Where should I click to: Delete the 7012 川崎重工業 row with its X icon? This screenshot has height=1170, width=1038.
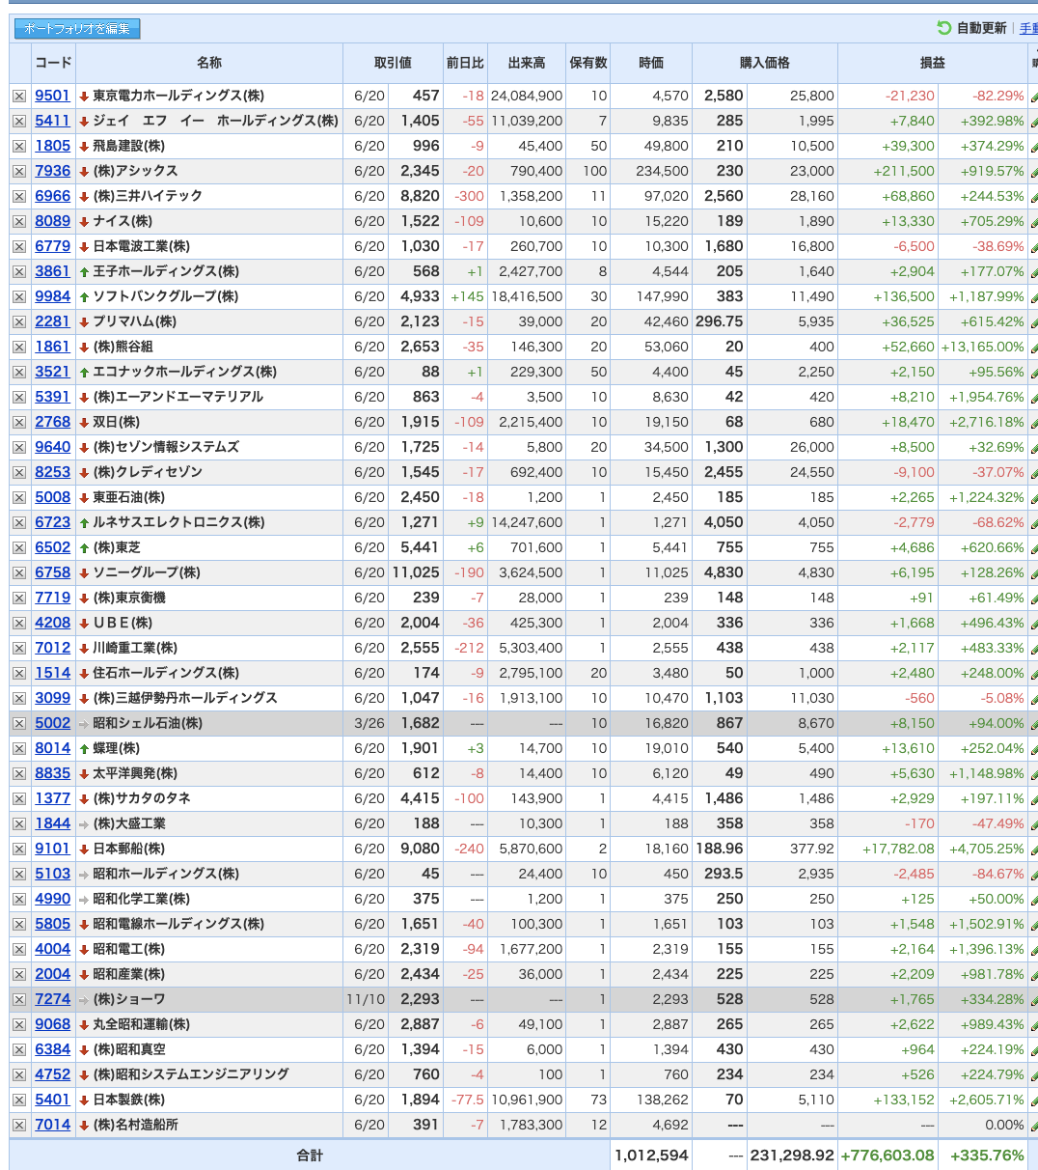[x=19, y=649]
